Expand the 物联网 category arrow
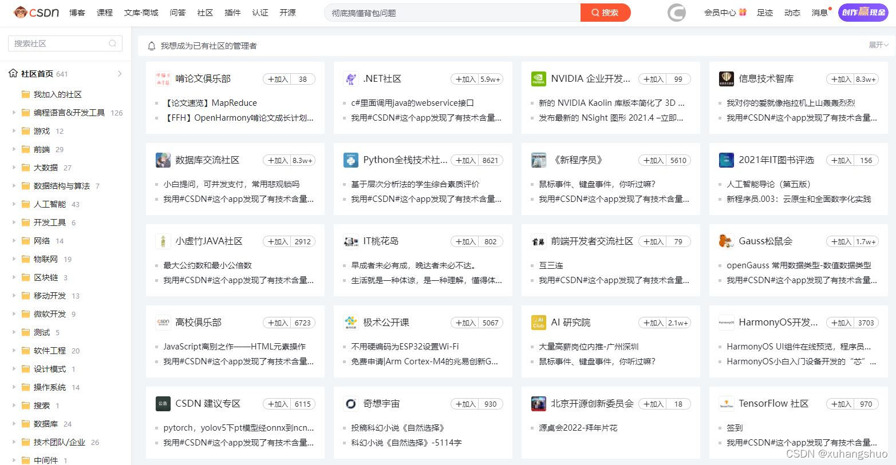 14,259
